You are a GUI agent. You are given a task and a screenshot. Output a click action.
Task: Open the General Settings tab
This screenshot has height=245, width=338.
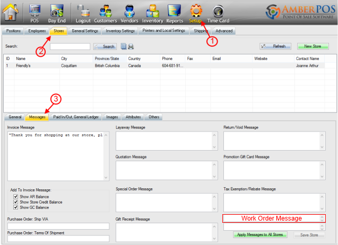(85, 31)
